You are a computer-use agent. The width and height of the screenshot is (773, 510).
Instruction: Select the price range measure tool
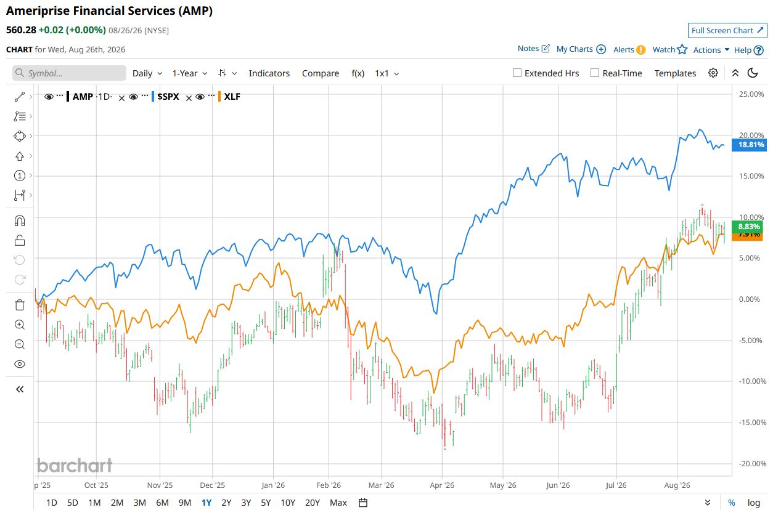[19, 195]
